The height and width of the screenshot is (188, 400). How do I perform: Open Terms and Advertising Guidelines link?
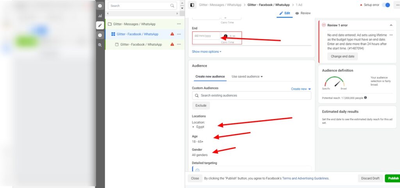click(305, 178)
